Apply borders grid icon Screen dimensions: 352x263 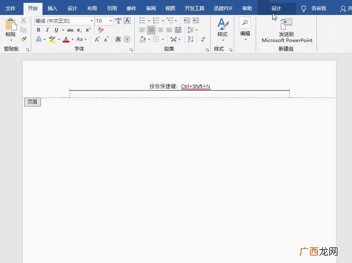coord(156,39)
